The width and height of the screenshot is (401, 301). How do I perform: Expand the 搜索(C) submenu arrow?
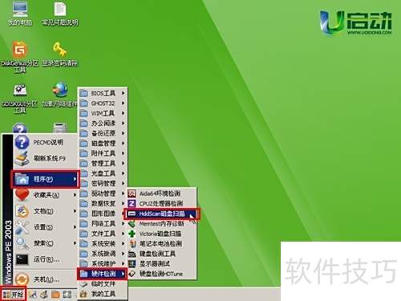point(75,243)
